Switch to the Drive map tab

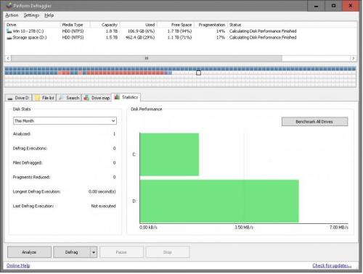pos(97,98)
